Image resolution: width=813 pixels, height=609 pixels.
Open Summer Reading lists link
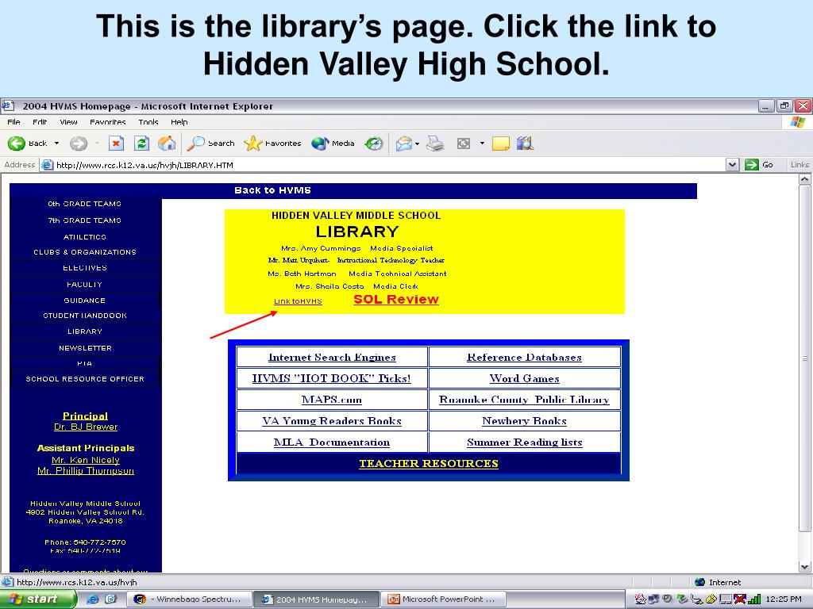(x=524, y=442)
